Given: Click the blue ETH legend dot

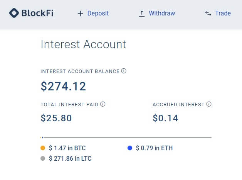Looking at the screenshot, I should point(130,148).
